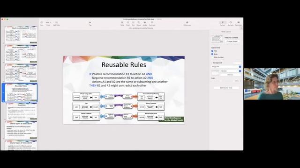Open the Shape insert icon
Image resolution: width=300 pixels, height=168 pixels.
coord(139,22)
